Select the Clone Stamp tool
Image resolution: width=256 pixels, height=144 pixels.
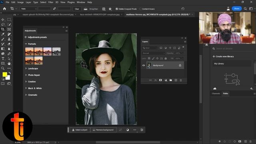[x=9, y=39]
